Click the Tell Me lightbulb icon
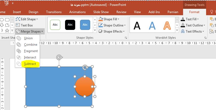The image size is (216, 110). 212,12
